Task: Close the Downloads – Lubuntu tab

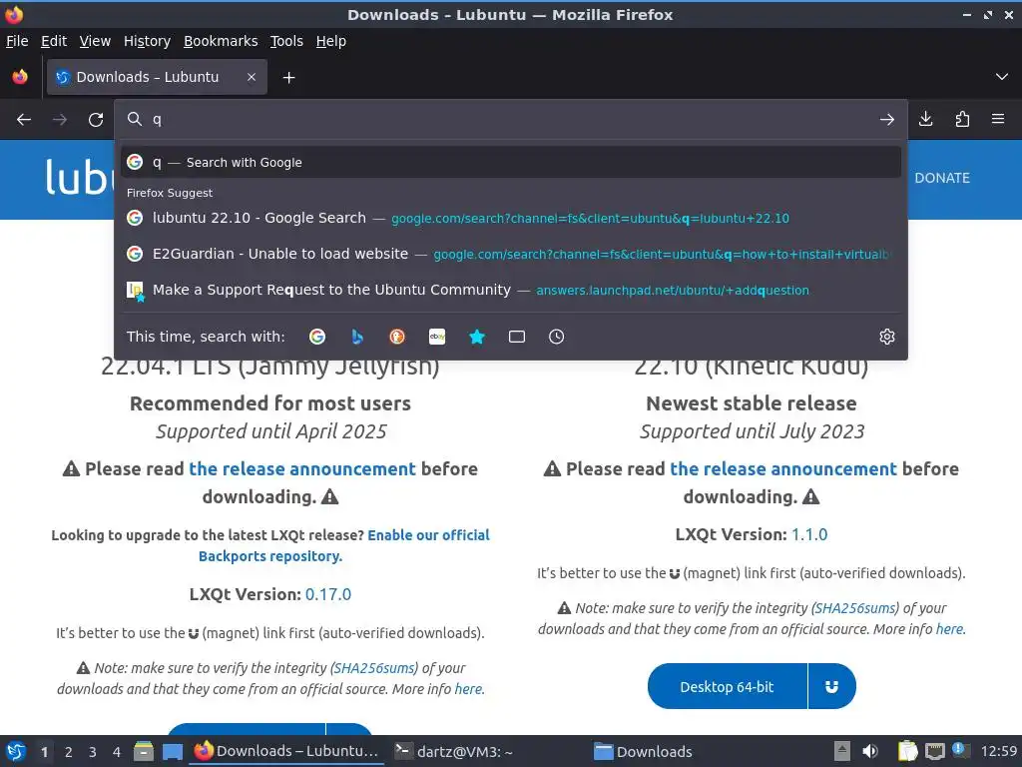Action: (x=252, y=77)
